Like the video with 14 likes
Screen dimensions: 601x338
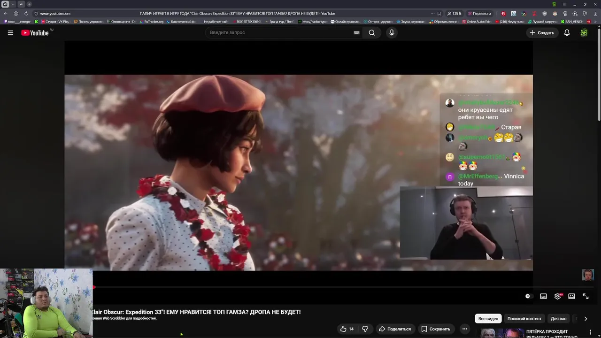tap(347, 329)
